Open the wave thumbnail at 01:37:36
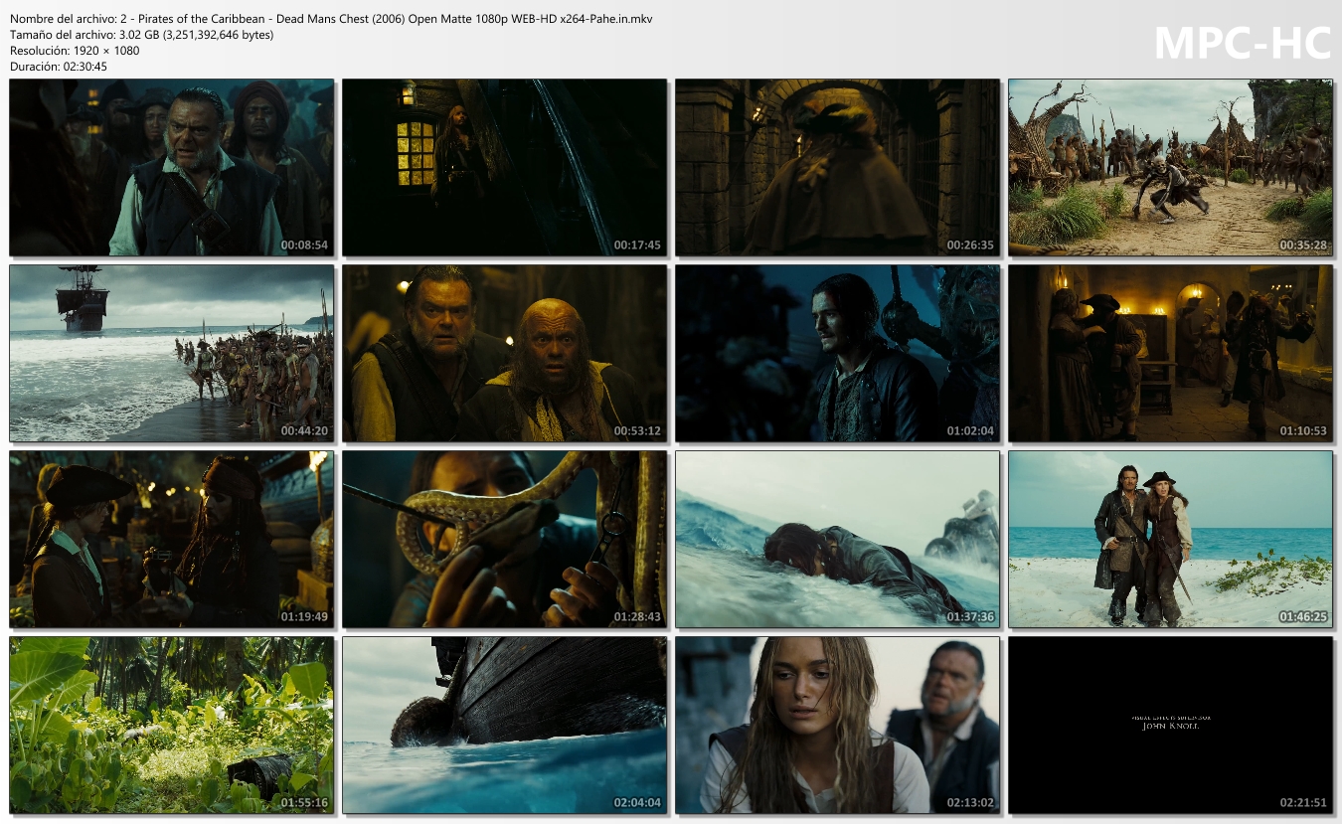The width and height of the screenshot is (1342, 824). pos(837,539)
